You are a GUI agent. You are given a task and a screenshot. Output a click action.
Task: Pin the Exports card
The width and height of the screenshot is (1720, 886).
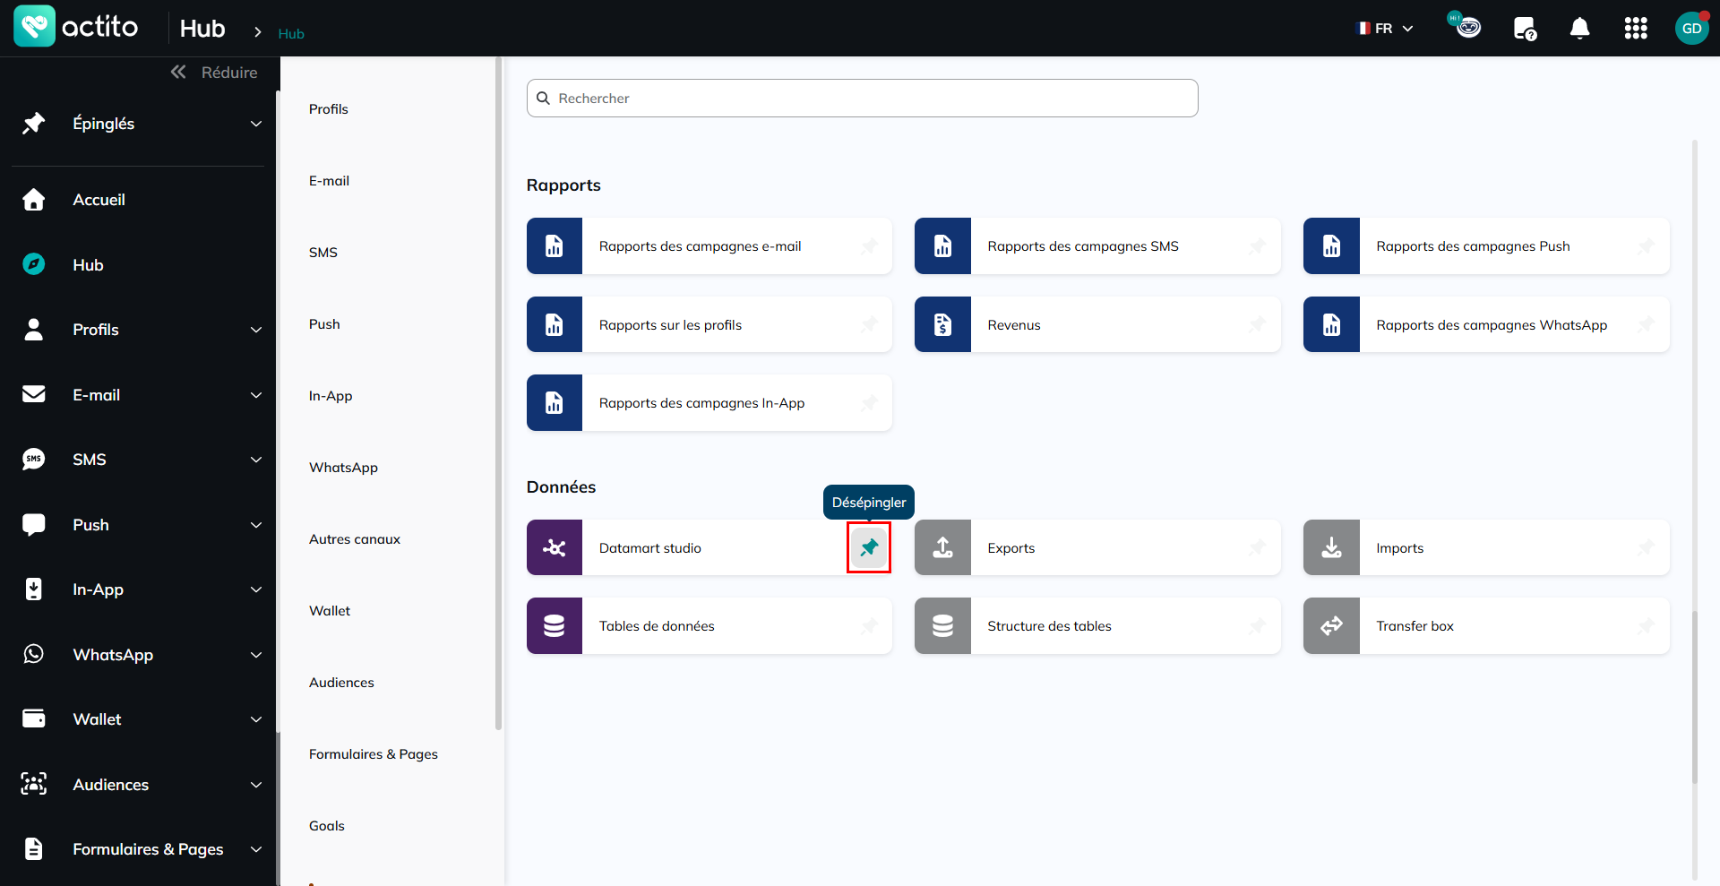click(x=1258, y=547)
